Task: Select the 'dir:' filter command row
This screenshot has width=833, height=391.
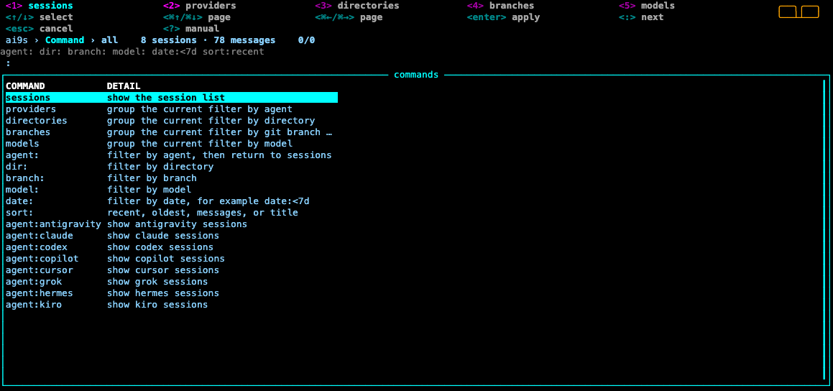Action: [x=172, y=167]
